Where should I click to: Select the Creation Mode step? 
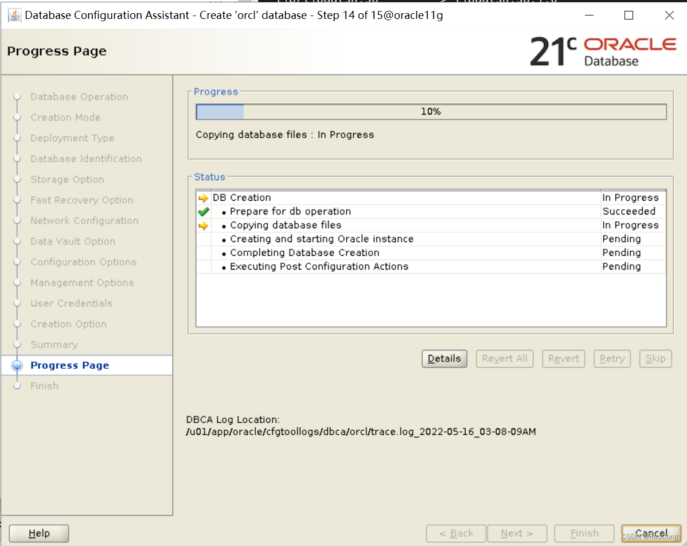click(x=65, y=118)
